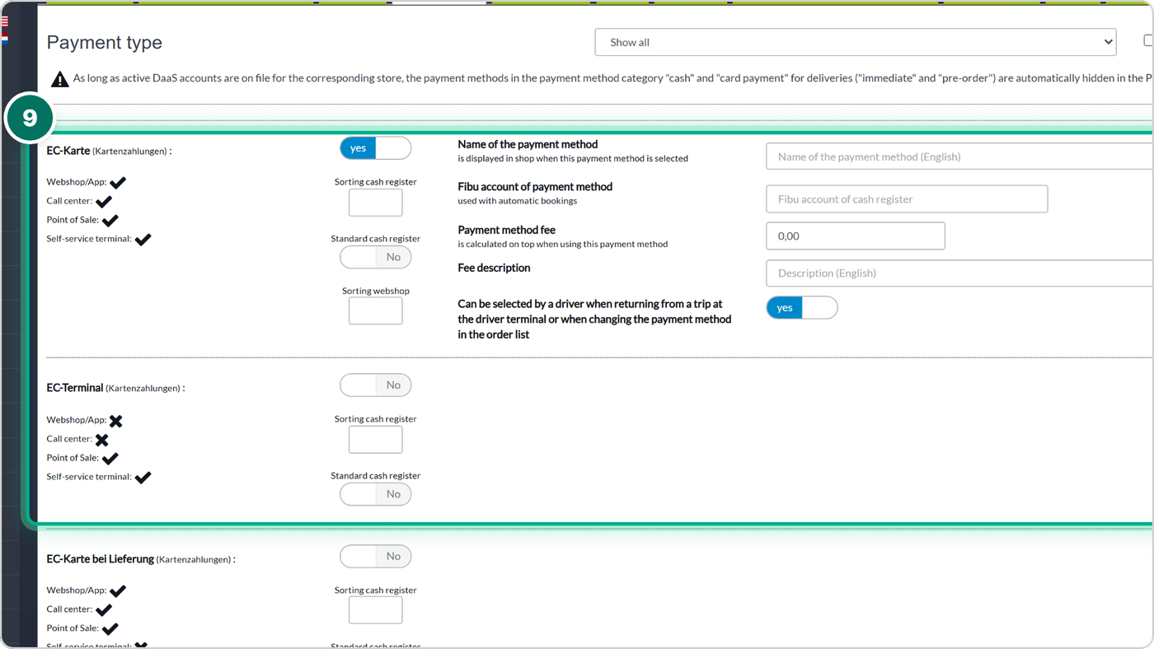Click the warning triangle icon beside DaaS notice
This screenshot has width=1154, height=649.
[x=59, y=79]
